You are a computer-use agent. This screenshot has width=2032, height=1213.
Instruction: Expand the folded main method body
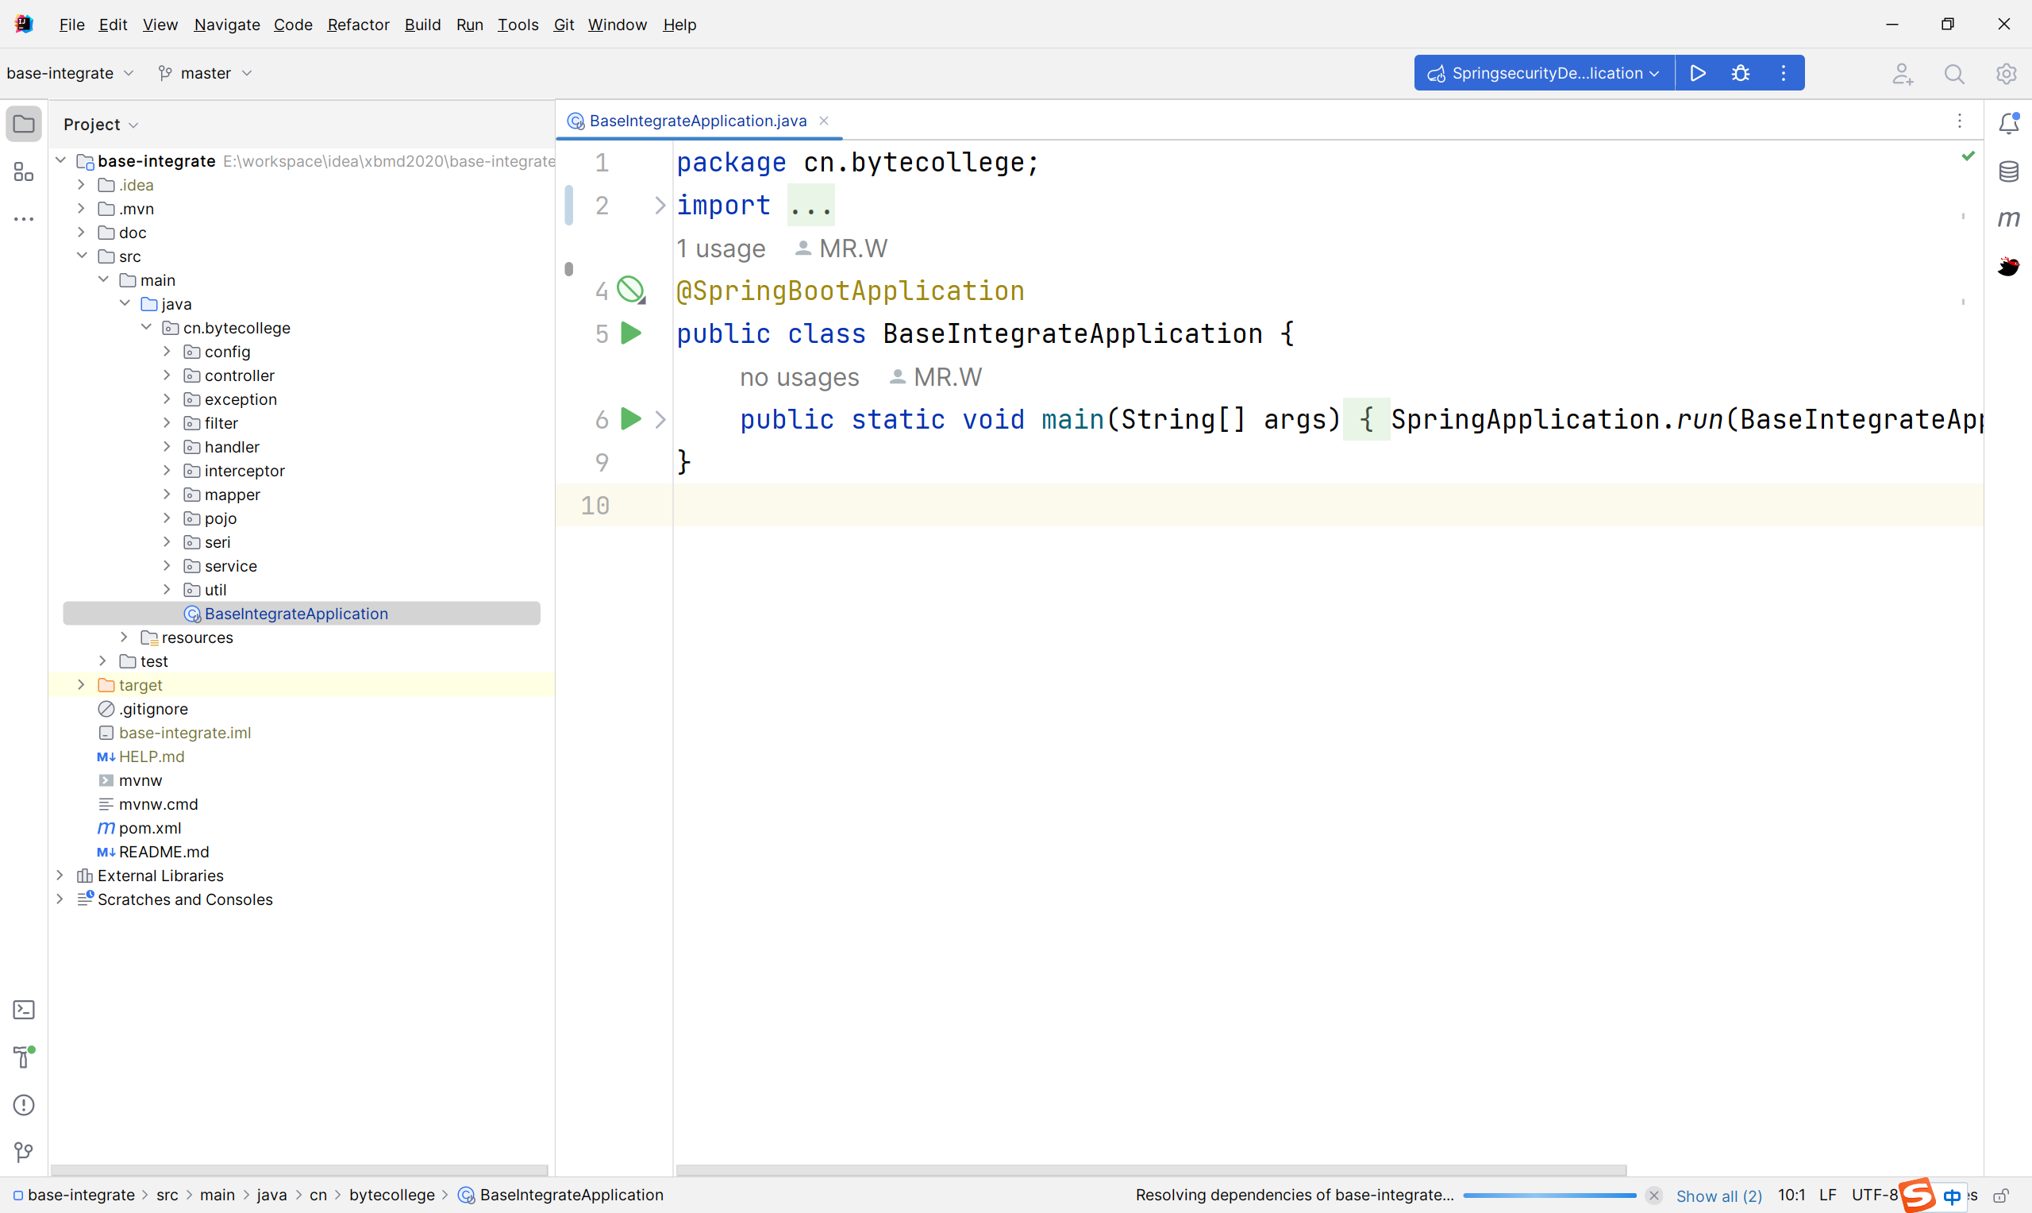(x=660, y=419)
